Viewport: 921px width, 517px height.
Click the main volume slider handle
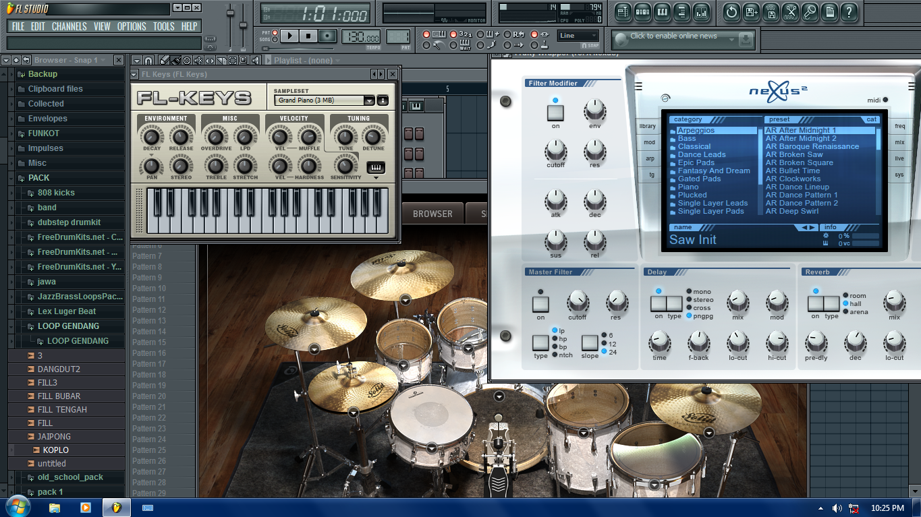[x=230, y=13]
